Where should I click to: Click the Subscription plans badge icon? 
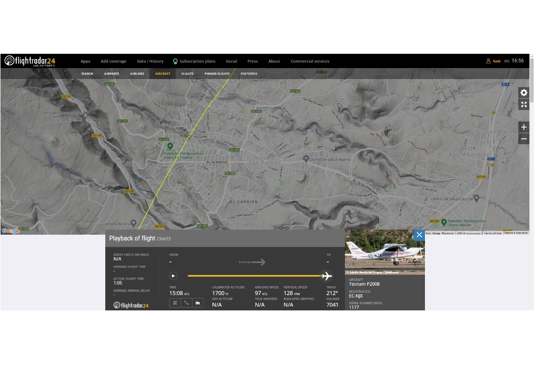[x=175, y=61]
